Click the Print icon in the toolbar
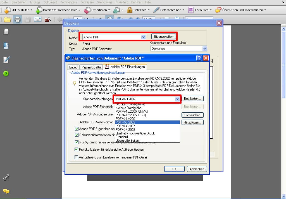 pyautogui.click(x=17, y=19)
